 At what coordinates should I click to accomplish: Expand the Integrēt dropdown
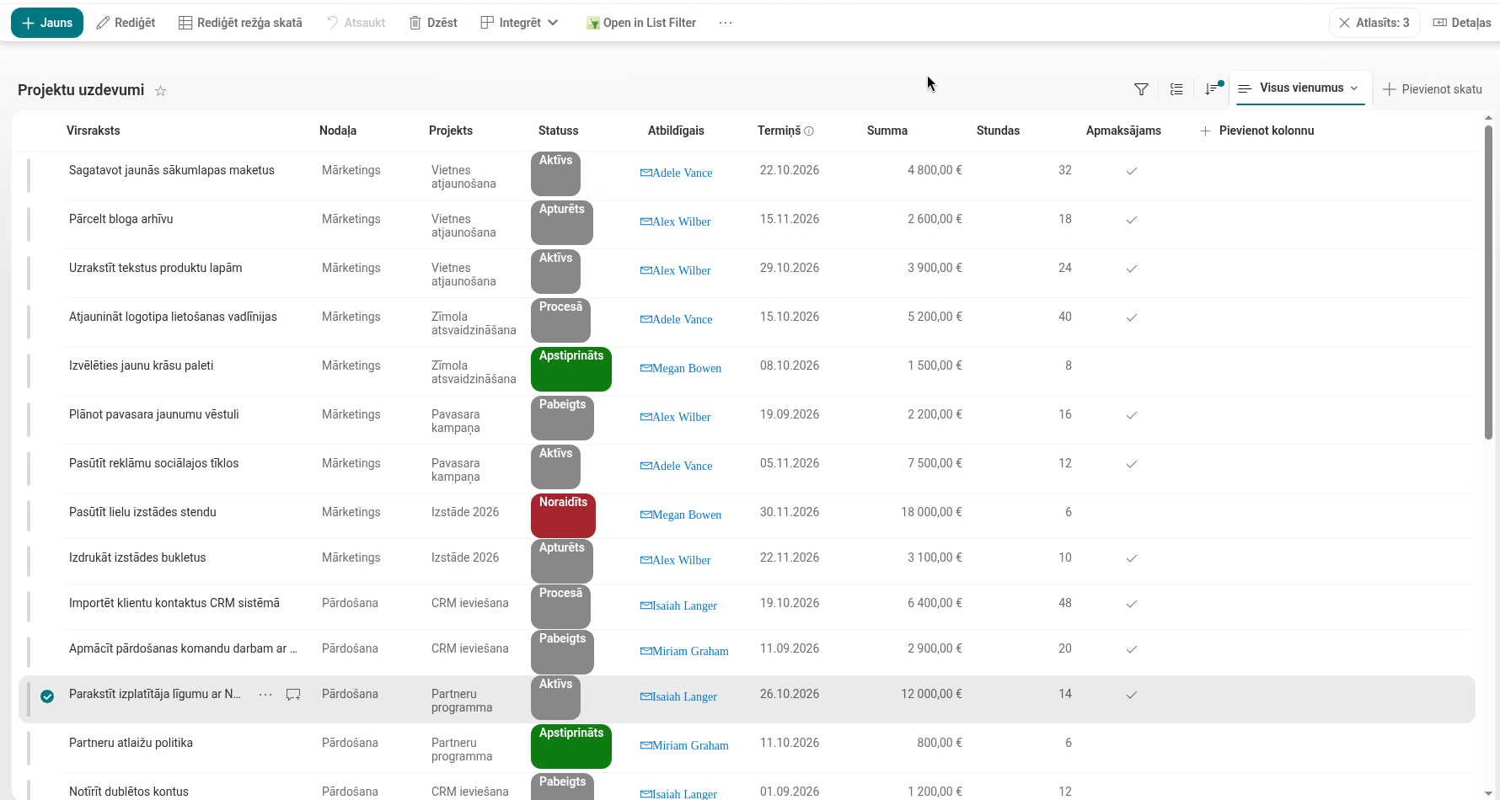[x=519, y=23]
